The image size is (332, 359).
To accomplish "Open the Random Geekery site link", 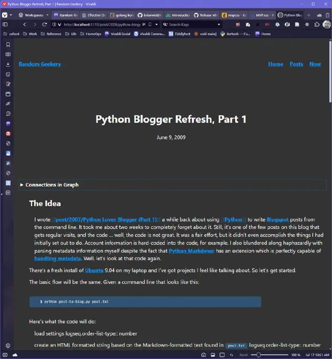I will 40,64.
